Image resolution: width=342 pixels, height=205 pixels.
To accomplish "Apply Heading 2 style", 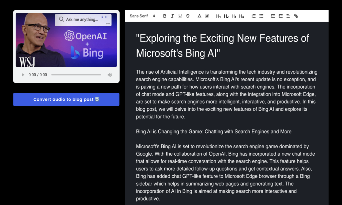I will (226, 16).
